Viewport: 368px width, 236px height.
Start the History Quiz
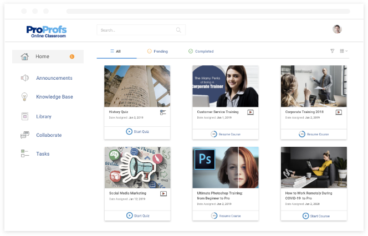point(137,132)
